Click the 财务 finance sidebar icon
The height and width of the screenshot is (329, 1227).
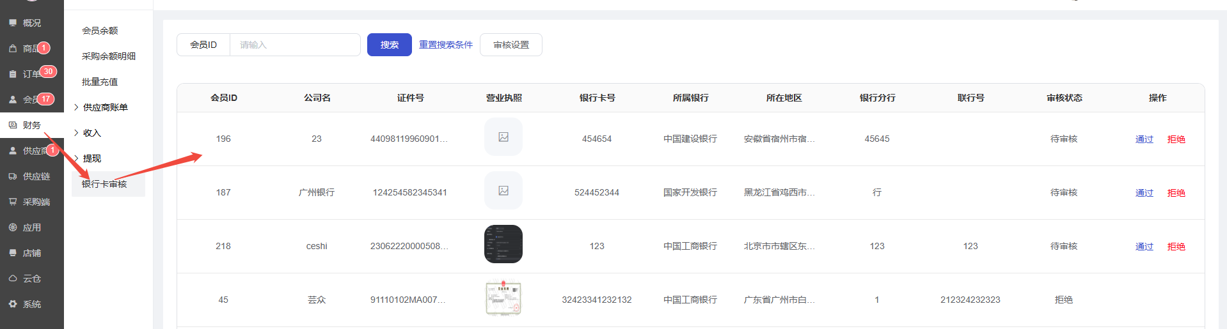13,125
